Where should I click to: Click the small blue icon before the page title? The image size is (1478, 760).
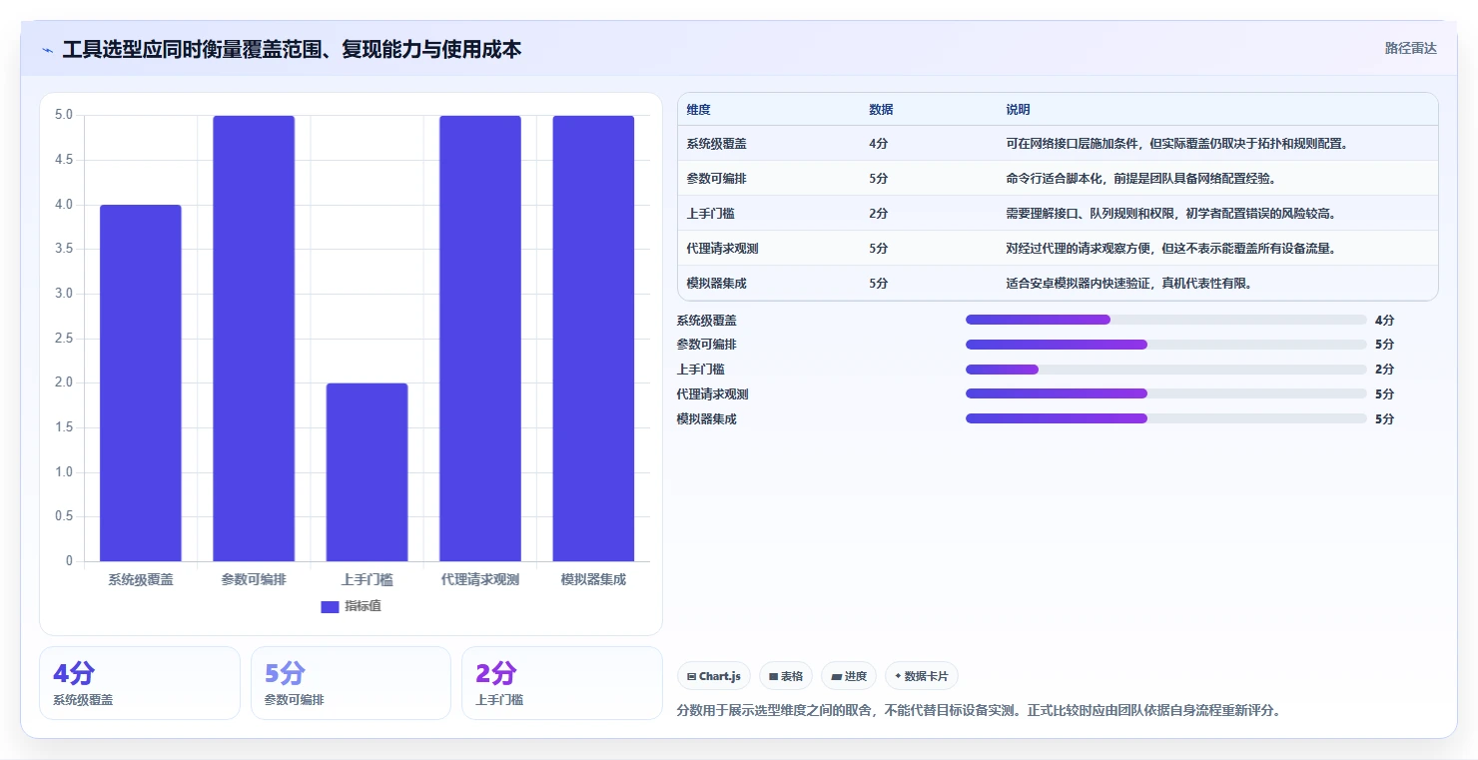point(48,50)
